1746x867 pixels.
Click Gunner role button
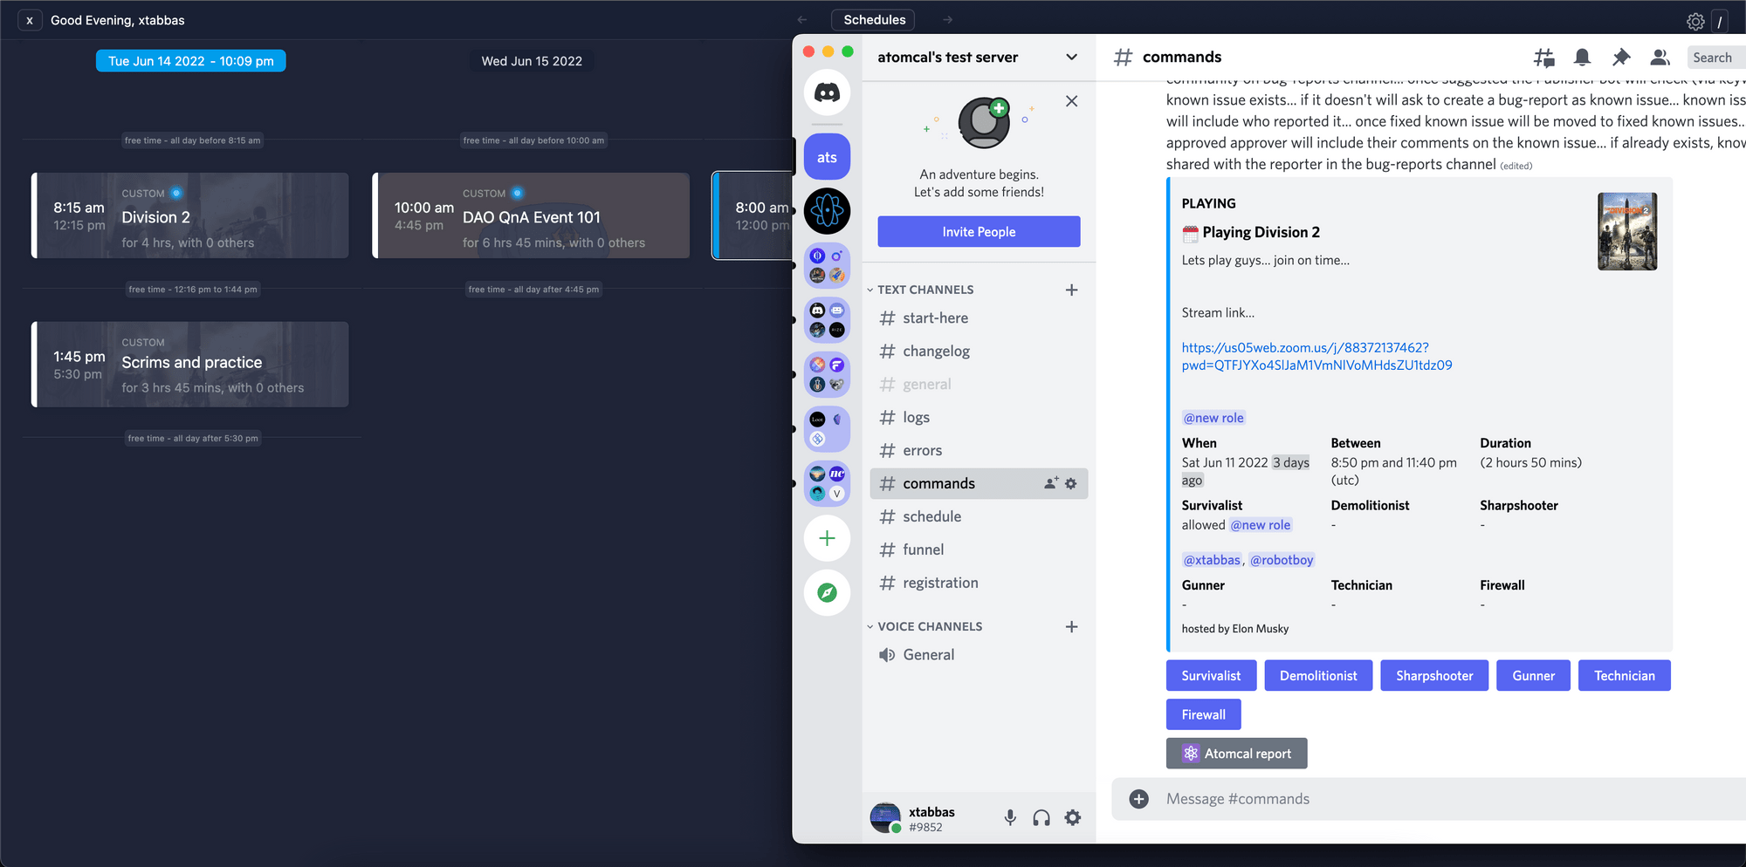(1533, 676)
